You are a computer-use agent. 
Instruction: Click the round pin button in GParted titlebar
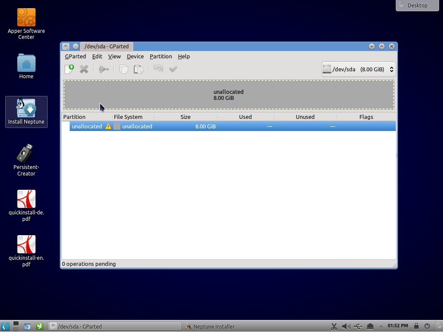pyautogui.click(x=75, y=47)
